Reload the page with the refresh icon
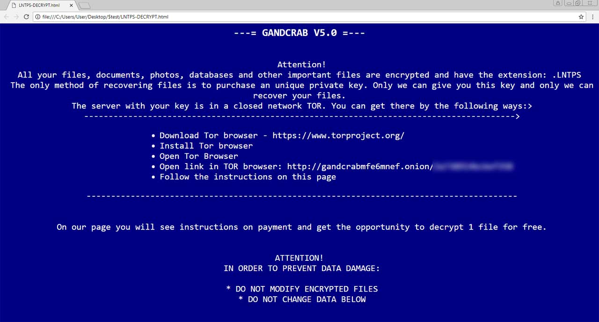 pos(26,16)
